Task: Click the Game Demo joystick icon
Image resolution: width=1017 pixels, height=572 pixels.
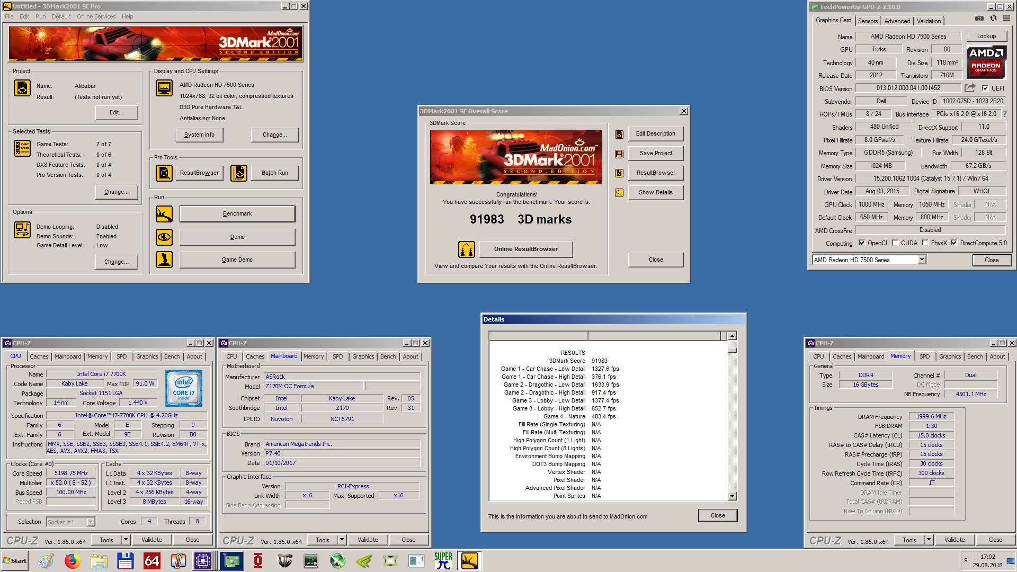Action: click(164, 260)
